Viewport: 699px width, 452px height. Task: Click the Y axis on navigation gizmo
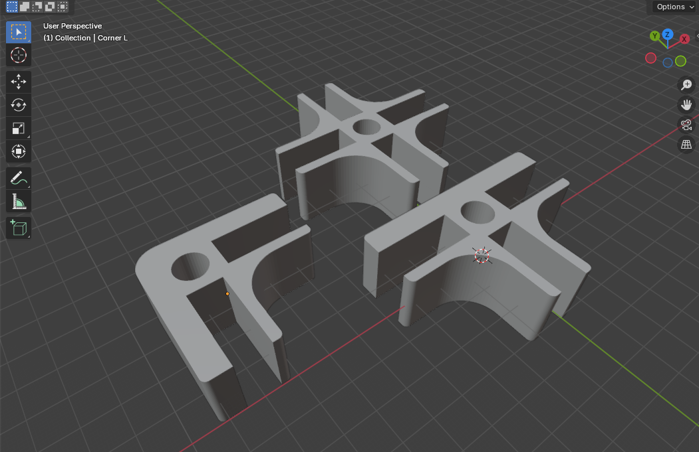[x=654, y=36]
